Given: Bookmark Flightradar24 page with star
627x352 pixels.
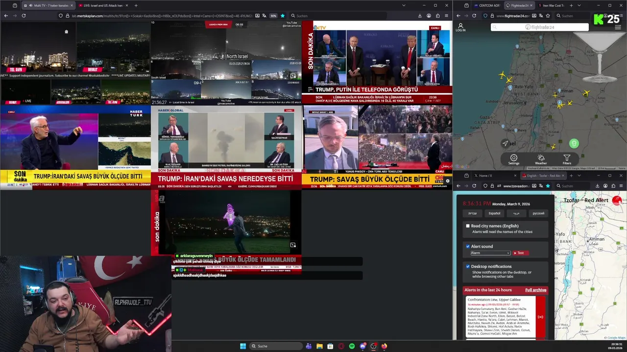Looking at the screenshot, I should [548, 16].
